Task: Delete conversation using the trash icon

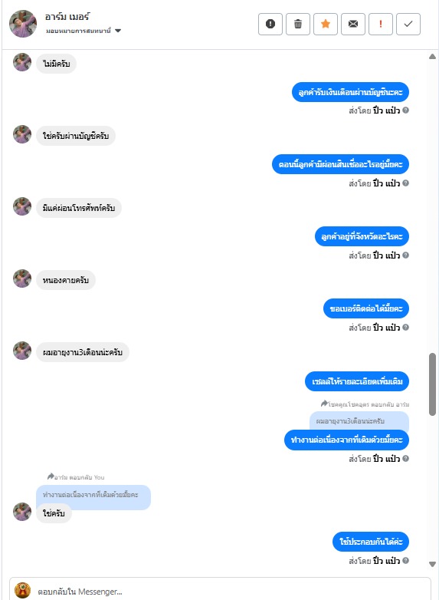Action: [297, 24]
